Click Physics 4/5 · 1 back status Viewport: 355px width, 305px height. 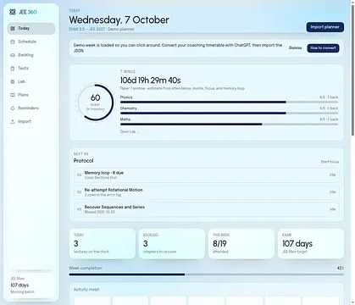[329, 97]
